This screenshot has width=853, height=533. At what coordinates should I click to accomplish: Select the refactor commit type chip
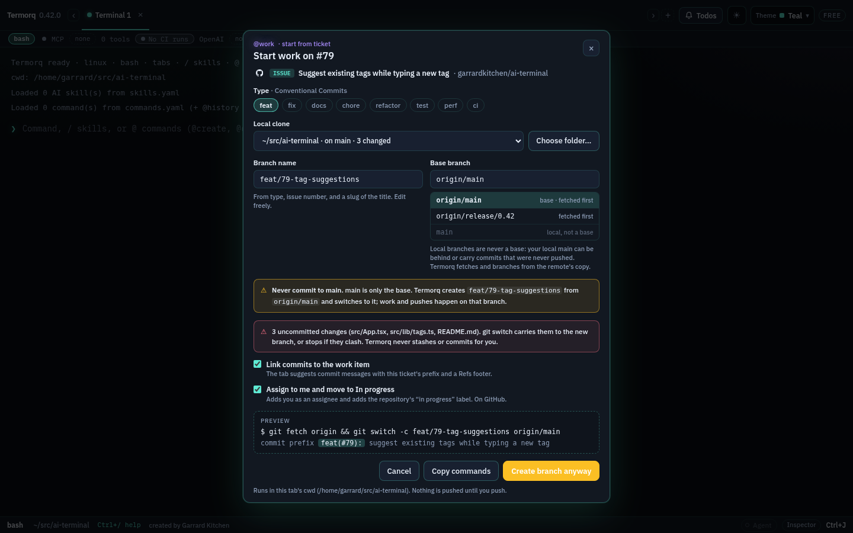pyautogui.click(x=388, y=105)
